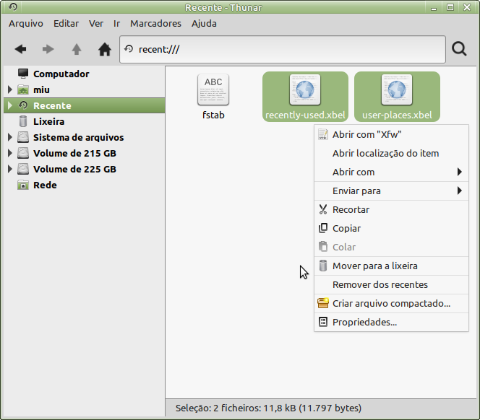Expand the Recente tree node

click(10, 105)
